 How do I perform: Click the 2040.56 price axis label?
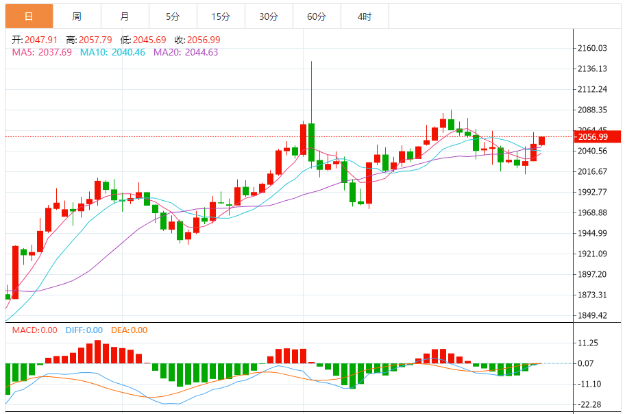pos(592,151)
